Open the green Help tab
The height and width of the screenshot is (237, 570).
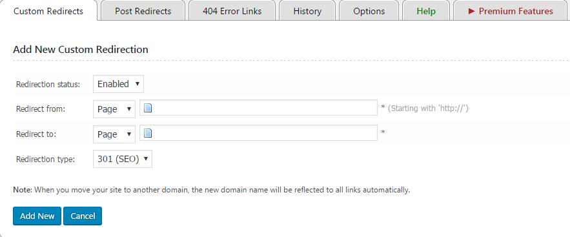pyautogui.click(x=426, y=11)
